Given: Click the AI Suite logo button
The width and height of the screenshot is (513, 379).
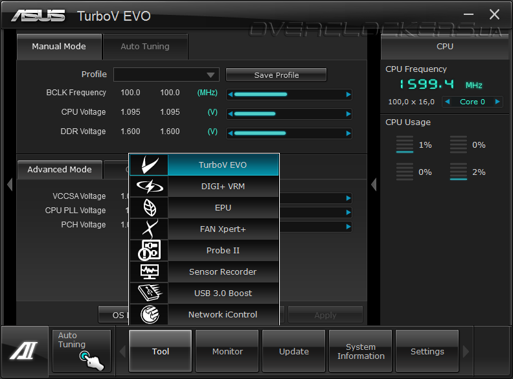Looking at the screenshot, I should tap(24, 351).
